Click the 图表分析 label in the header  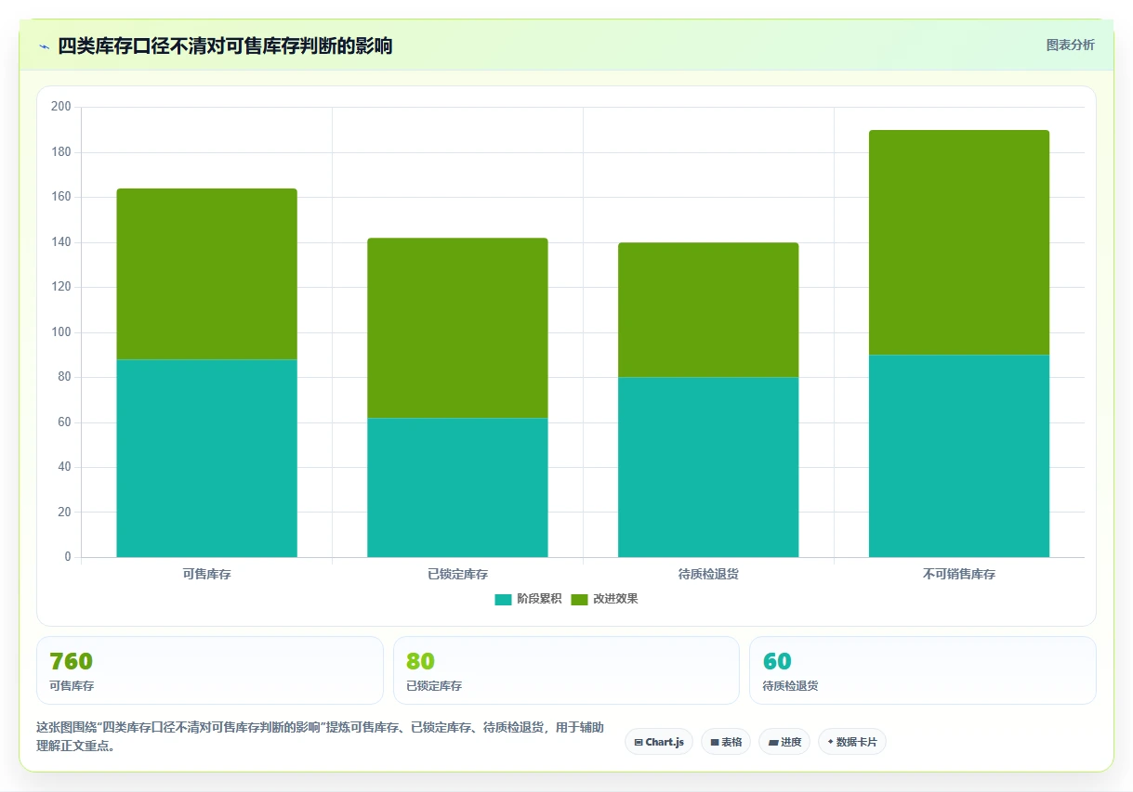tap(1070, 45)
